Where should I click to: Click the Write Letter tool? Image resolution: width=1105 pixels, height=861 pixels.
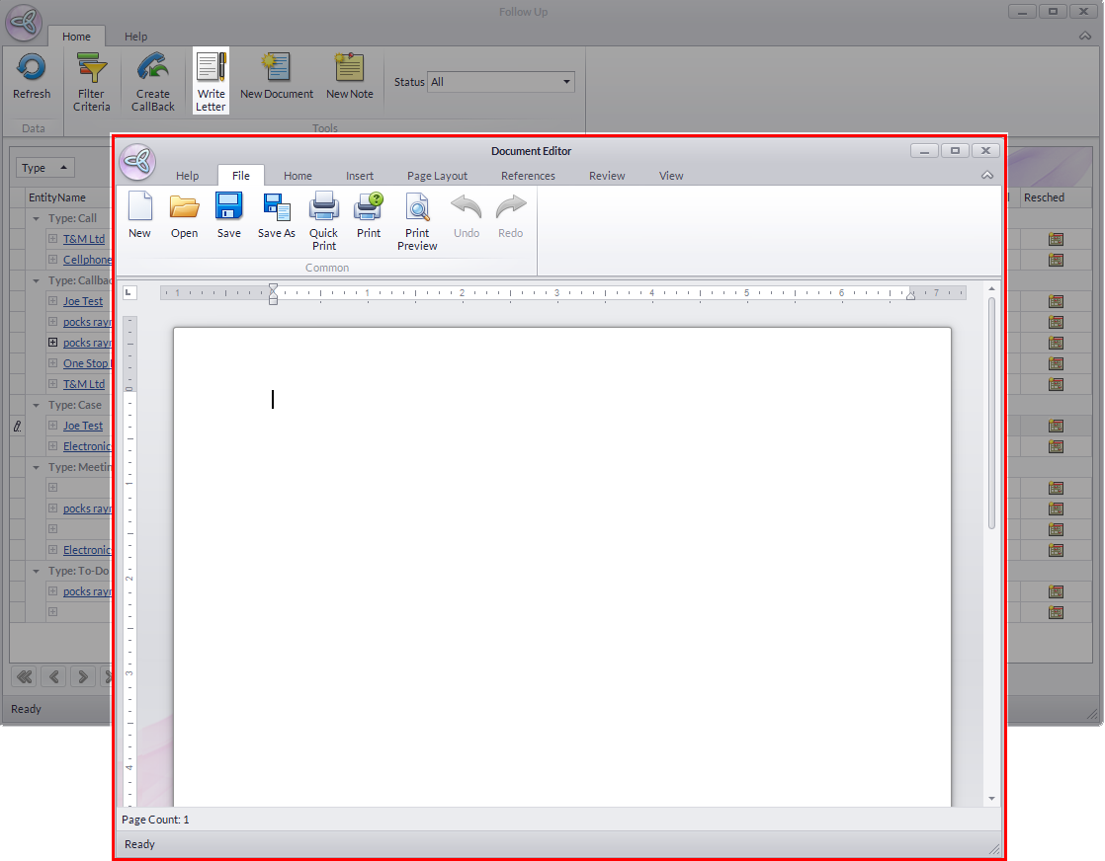[x=211, y=81]
